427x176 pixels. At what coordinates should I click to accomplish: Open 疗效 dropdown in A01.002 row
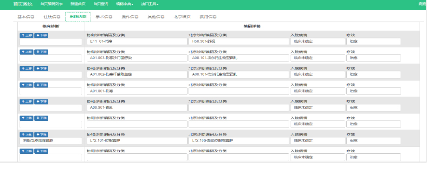pos(374,74)
